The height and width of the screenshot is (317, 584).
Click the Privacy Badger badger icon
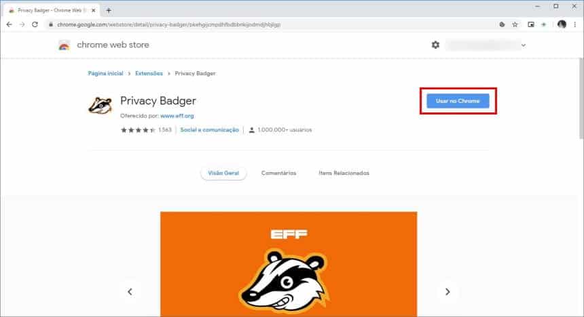[x=100, y=106]
